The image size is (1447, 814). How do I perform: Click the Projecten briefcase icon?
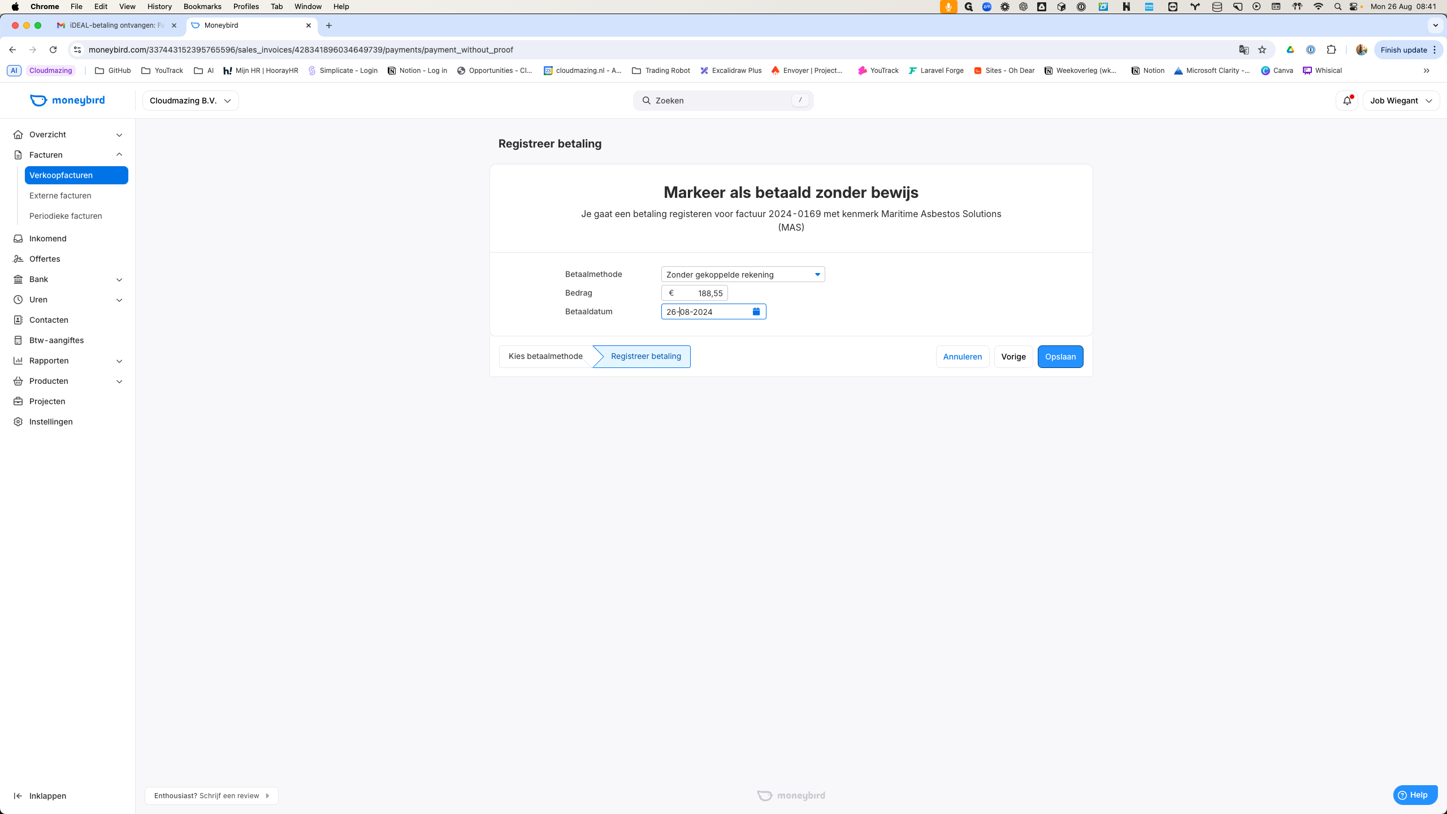tap(18, 401)
